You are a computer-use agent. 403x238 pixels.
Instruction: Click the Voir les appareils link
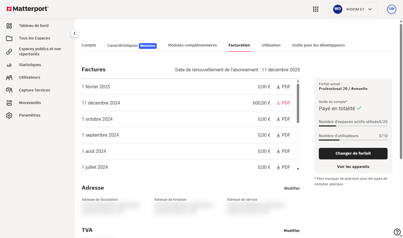point(353,167)
